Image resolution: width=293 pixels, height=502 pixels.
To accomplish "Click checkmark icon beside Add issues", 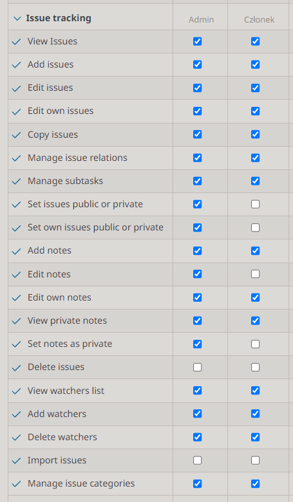I will click(16, 65).
